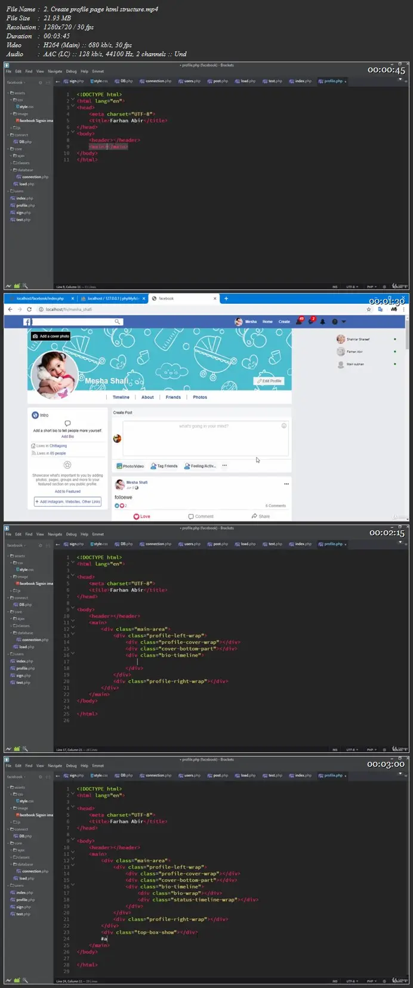Screen dimensions: 413x988
Task: Toggle INS insert mode in 00:00:45 frame status bar
Action: pyautogui.click(x=335, y=286)
